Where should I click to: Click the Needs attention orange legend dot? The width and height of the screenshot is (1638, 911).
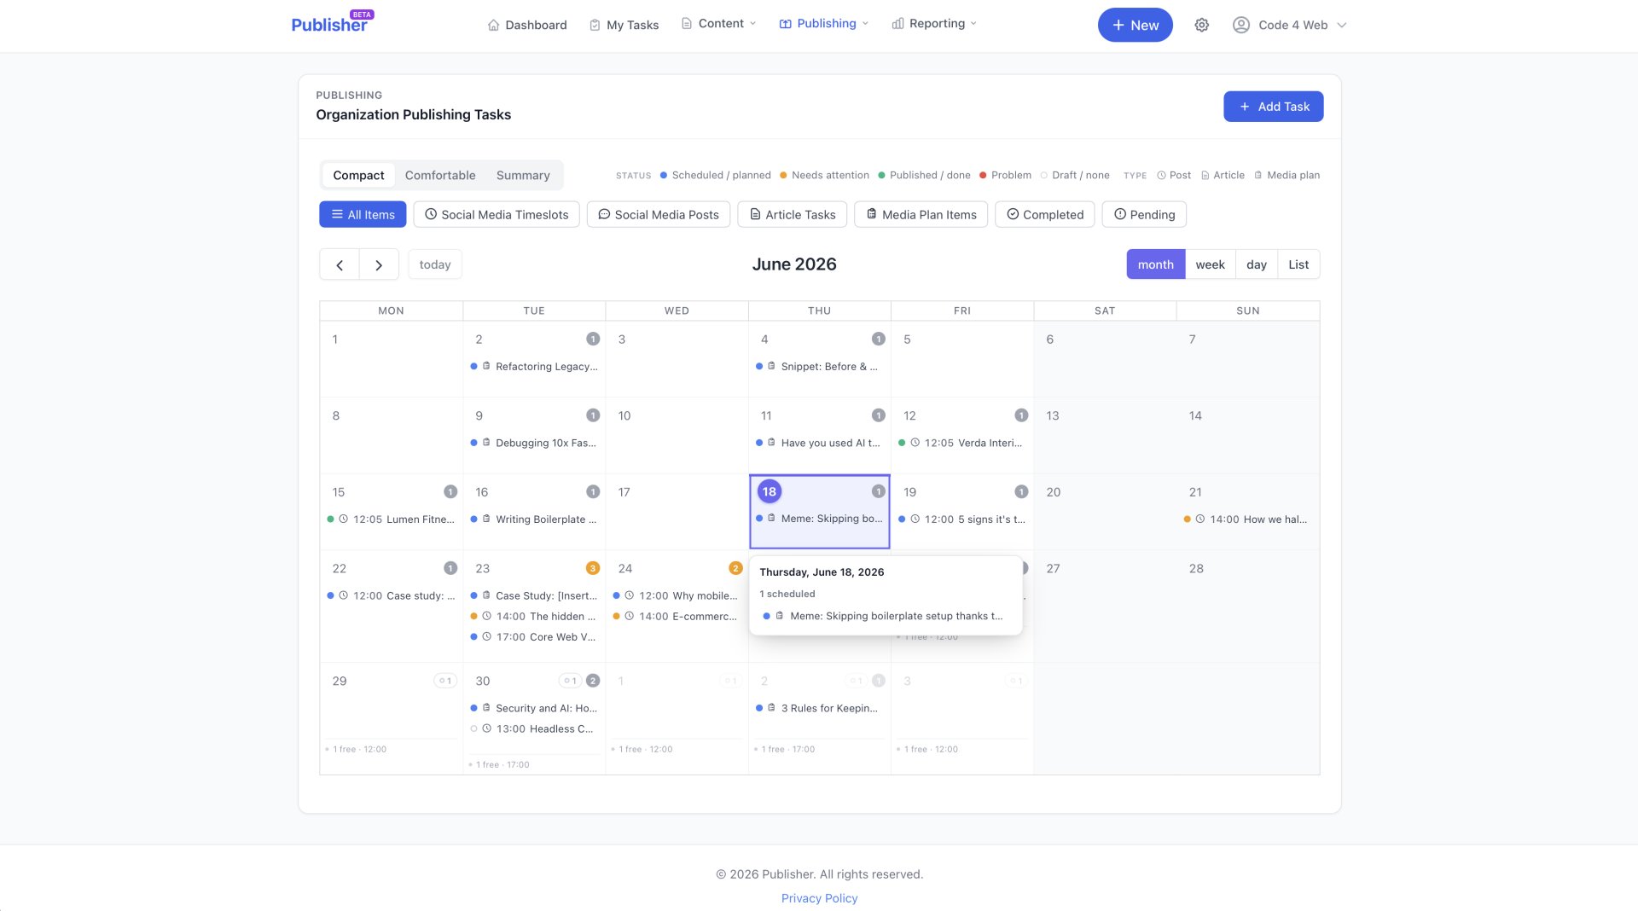(x=783, y=175)
